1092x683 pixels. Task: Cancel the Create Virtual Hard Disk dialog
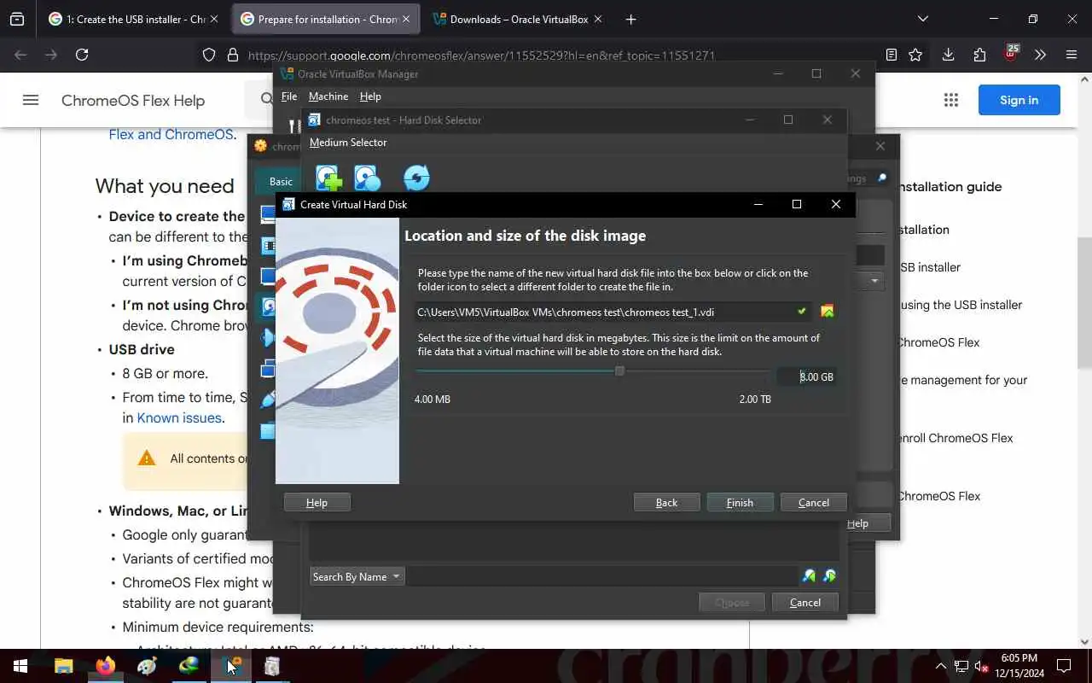point(813,503)
